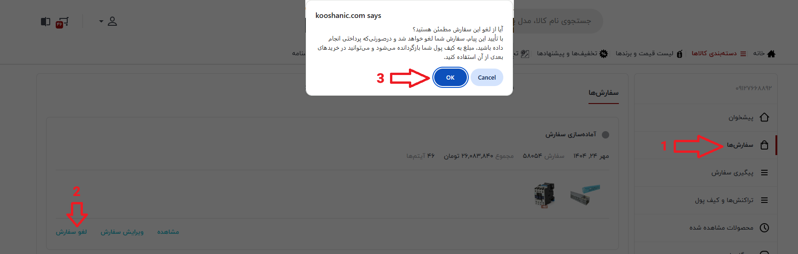Expand the account dropdown arrow
Image resolution: width=798 pixels, height=254 pixels.
click(x=101, y=21)
